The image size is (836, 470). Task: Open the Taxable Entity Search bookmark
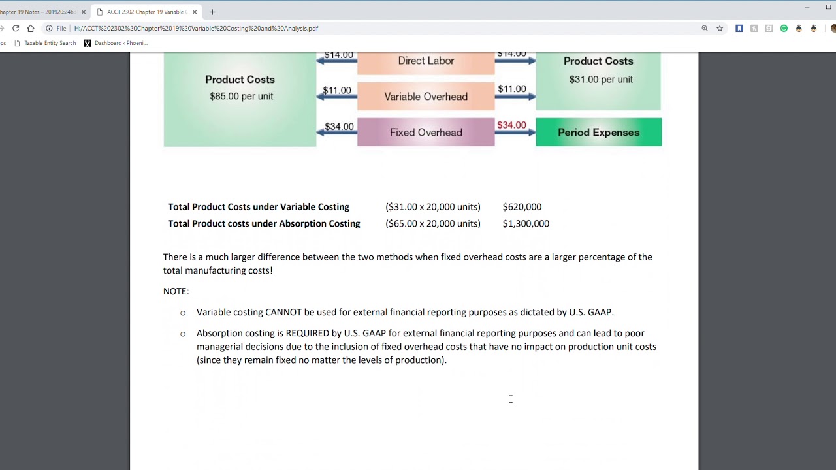point(45,43)
